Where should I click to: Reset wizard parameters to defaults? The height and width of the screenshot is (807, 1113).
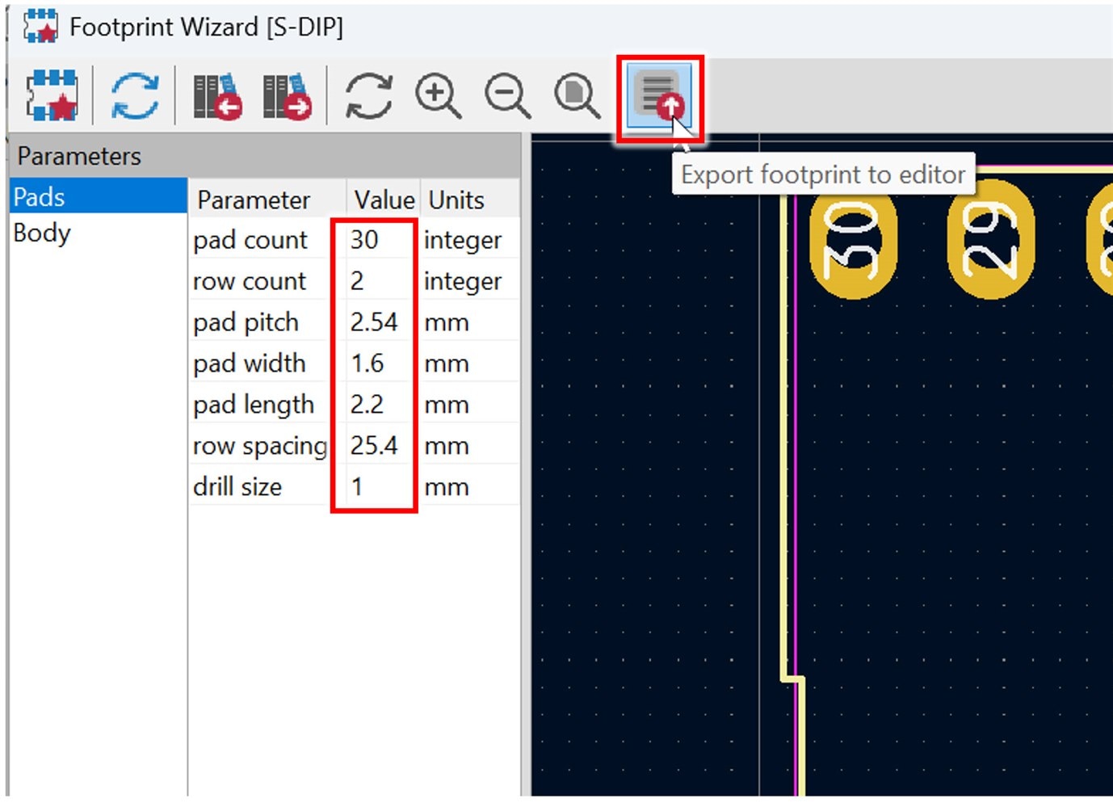point(134,95)
